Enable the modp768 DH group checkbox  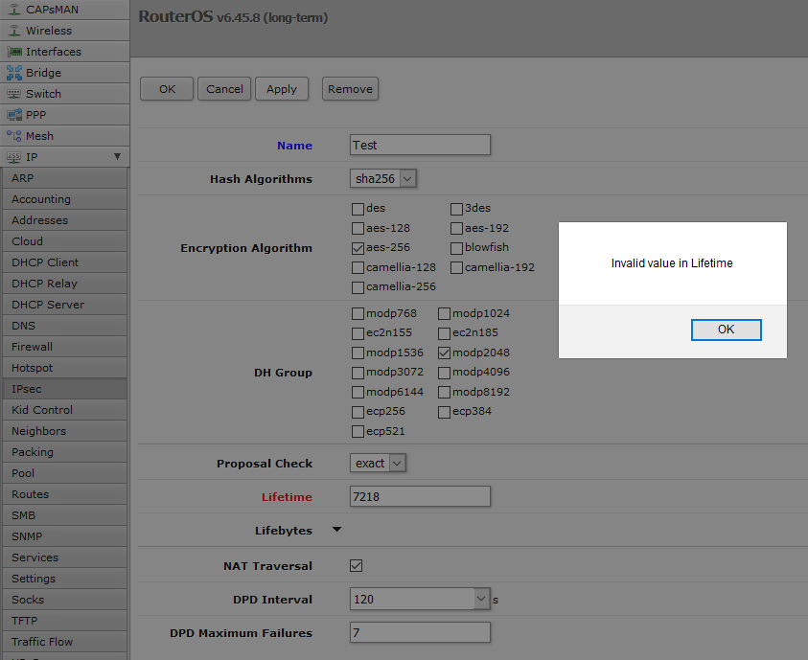358,313
